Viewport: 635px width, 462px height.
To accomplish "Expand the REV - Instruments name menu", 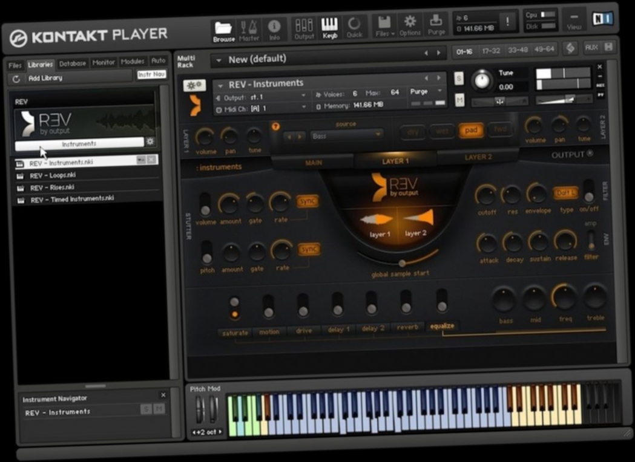I will click(221, 85).
